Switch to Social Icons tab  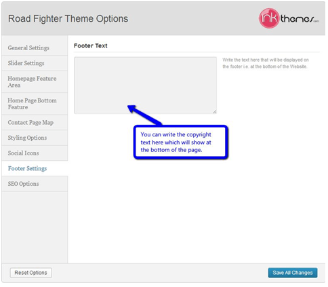point(35,153)
